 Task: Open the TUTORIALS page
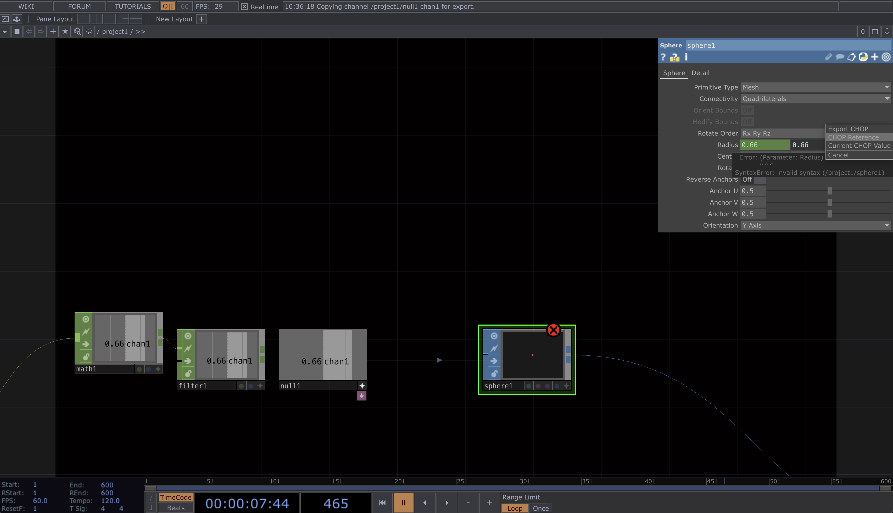[132, 6]
